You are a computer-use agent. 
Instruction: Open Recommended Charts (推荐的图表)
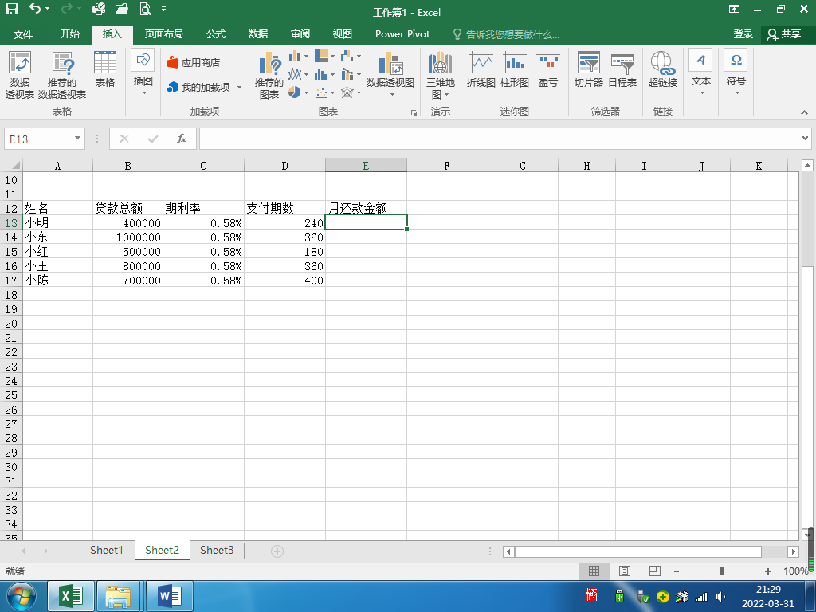coord(269,75)
